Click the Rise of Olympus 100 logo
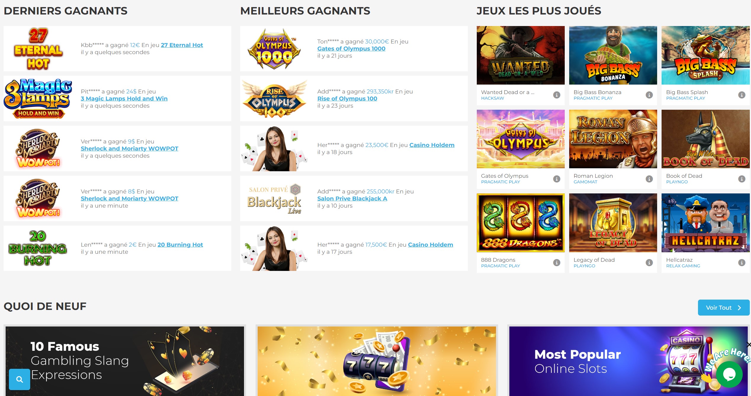 274,98
